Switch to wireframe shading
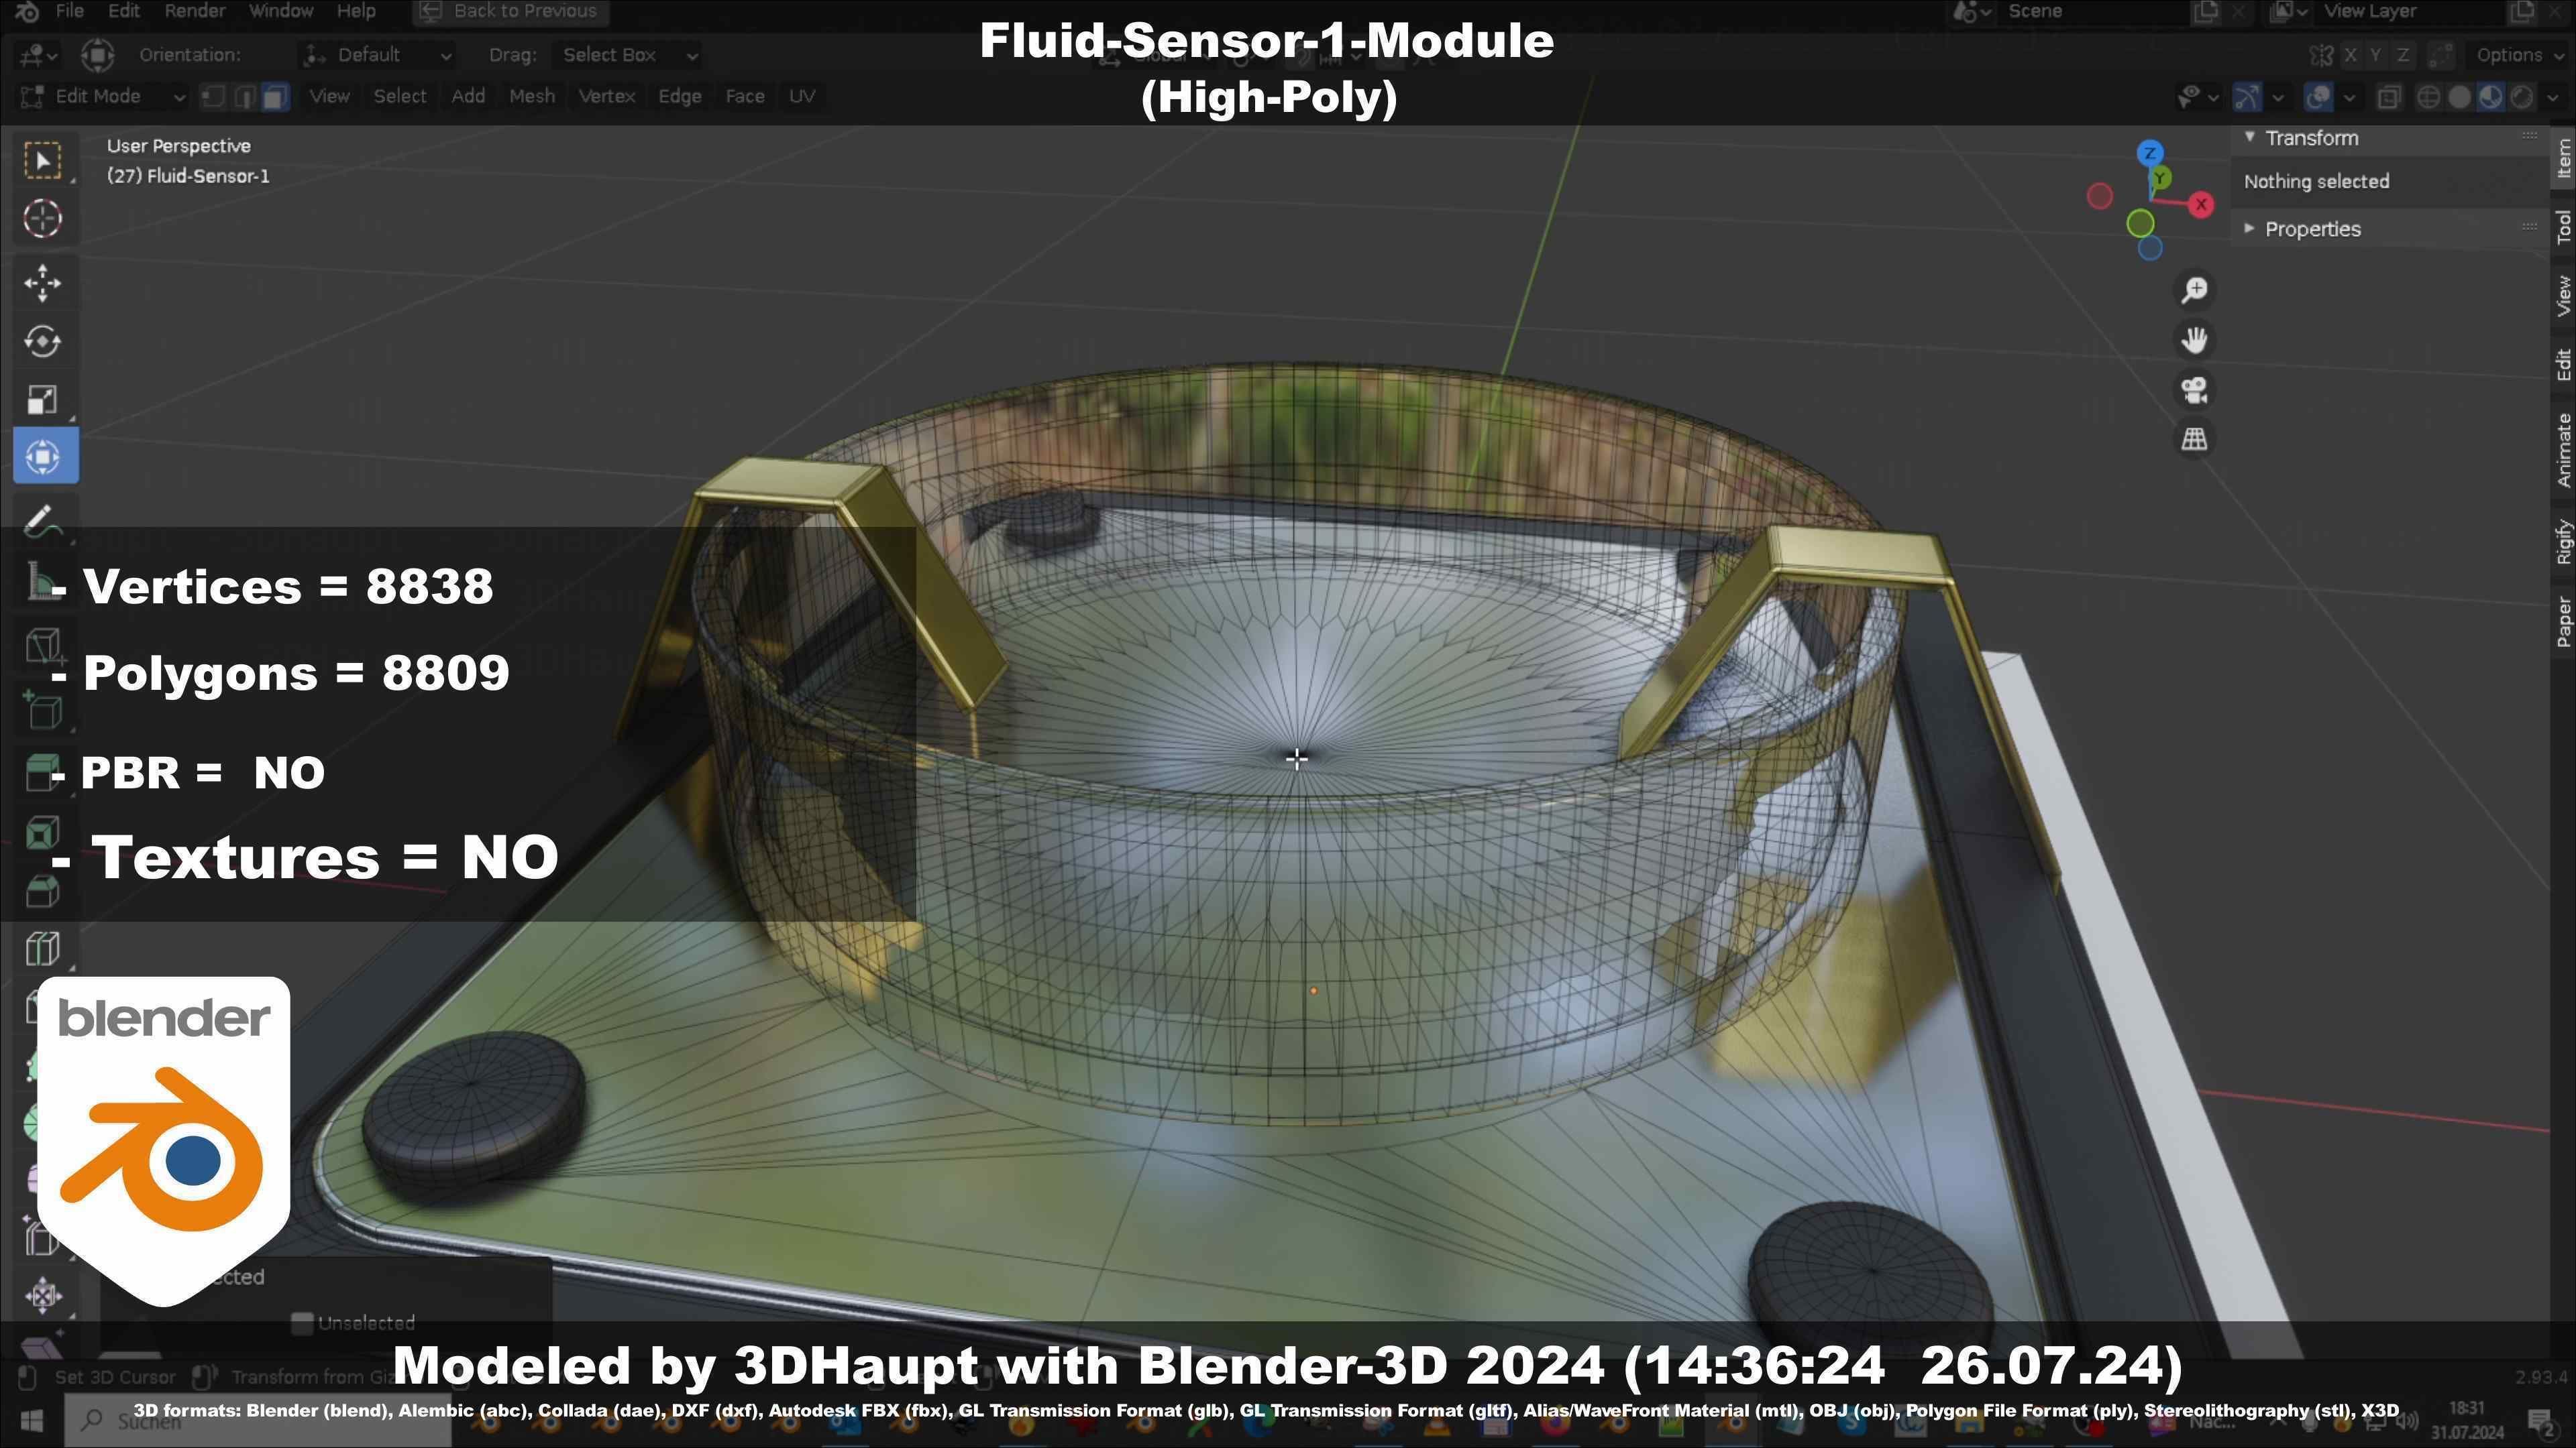This screenshot has height=1448, width=2576. [2428, 97]
